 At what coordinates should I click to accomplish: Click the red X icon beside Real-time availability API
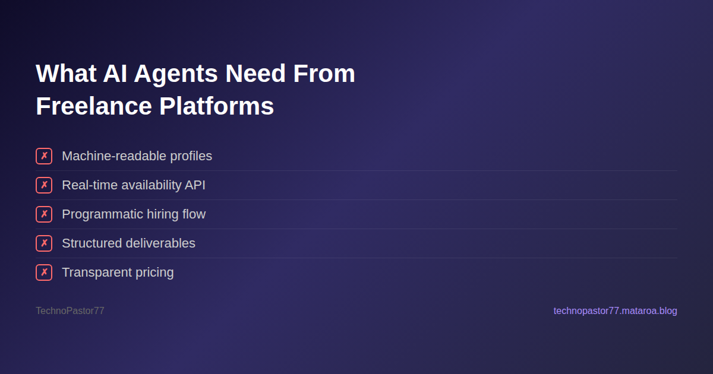(44, 185)
